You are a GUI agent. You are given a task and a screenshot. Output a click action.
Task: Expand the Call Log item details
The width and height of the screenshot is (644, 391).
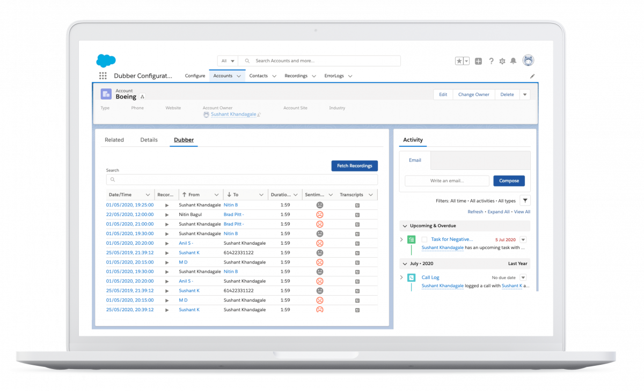click(x=401, y=277)
